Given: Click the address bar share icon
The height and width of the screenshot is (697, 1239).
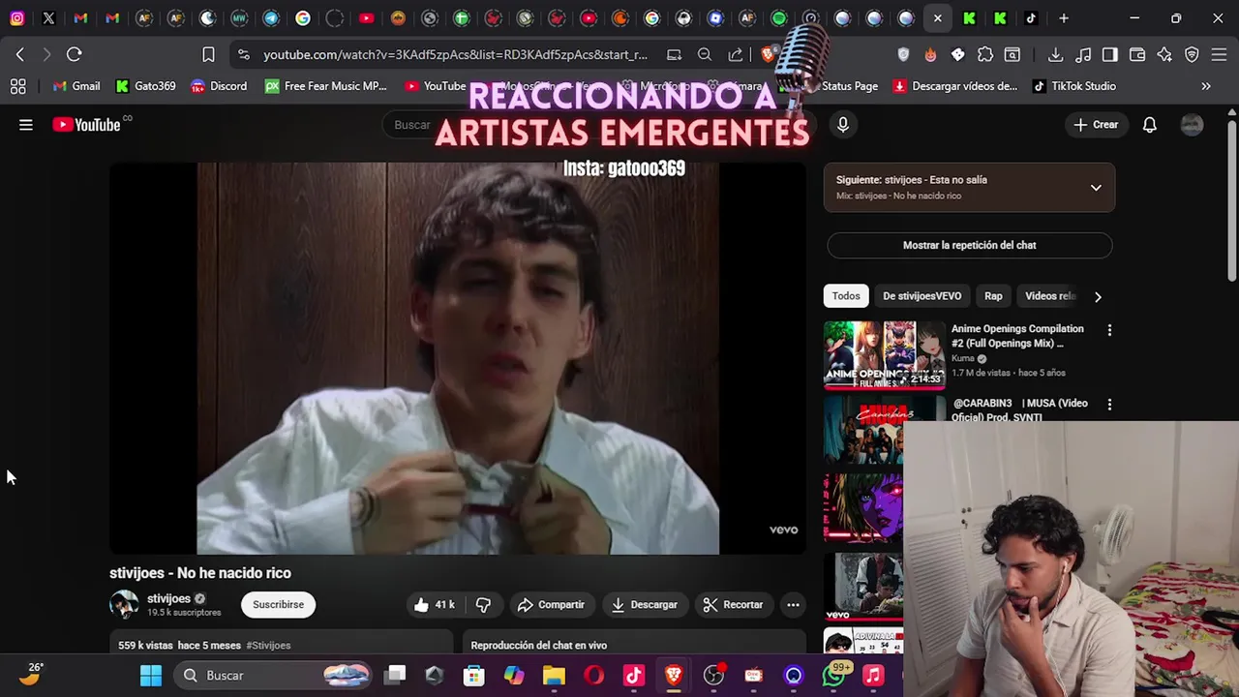Looking at the screenshot, I should (736, 55).
